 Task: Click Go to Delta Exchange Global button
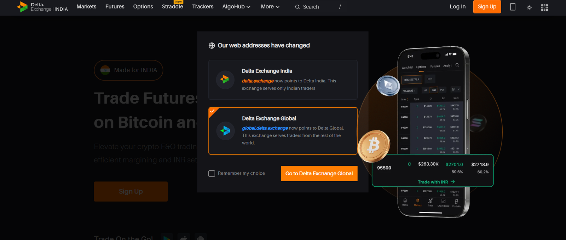click(x=319, y=174)
